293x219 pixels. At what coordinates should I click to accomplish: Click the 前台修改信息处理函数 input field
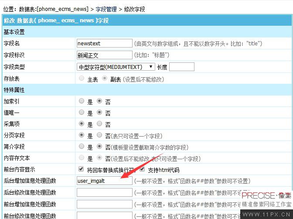coord(105,216)
